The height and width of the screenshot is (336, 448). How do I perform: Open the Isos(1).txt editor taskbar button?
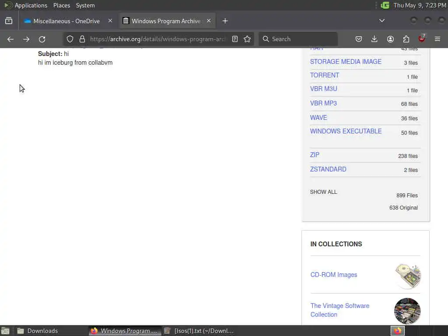click(x=199, y=331)
